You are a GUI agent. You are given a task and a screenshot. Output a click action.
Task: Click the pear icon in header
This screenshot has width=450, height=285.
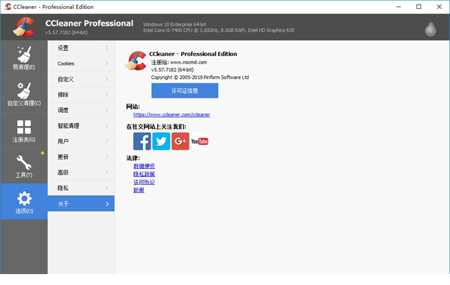click(431, 28)
